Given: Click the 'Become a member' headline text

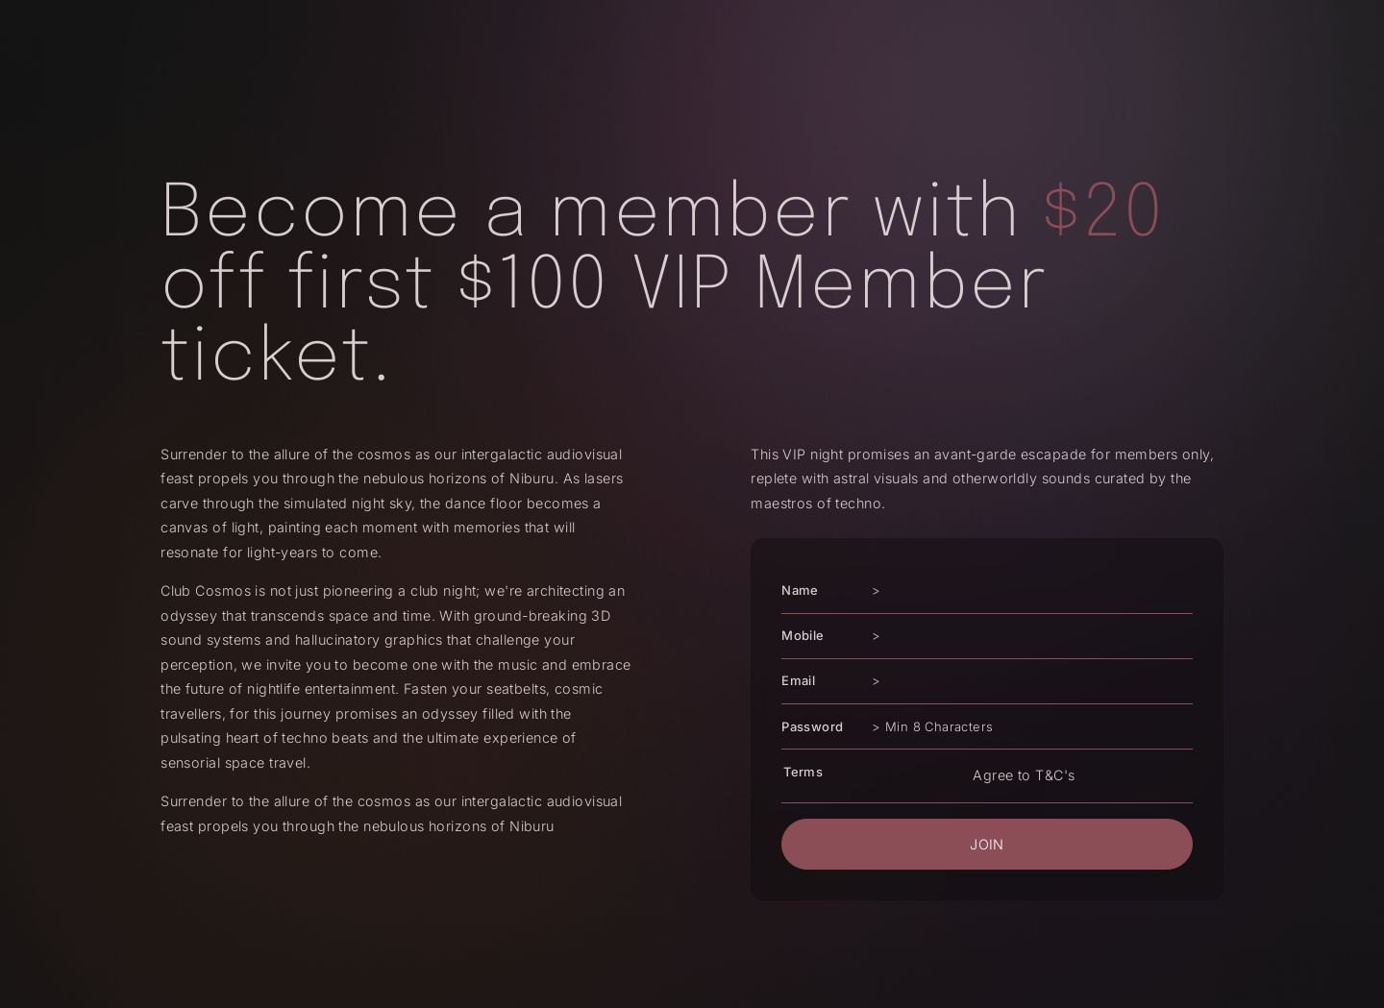Looking at the screenshot, I should pos(590,209).
